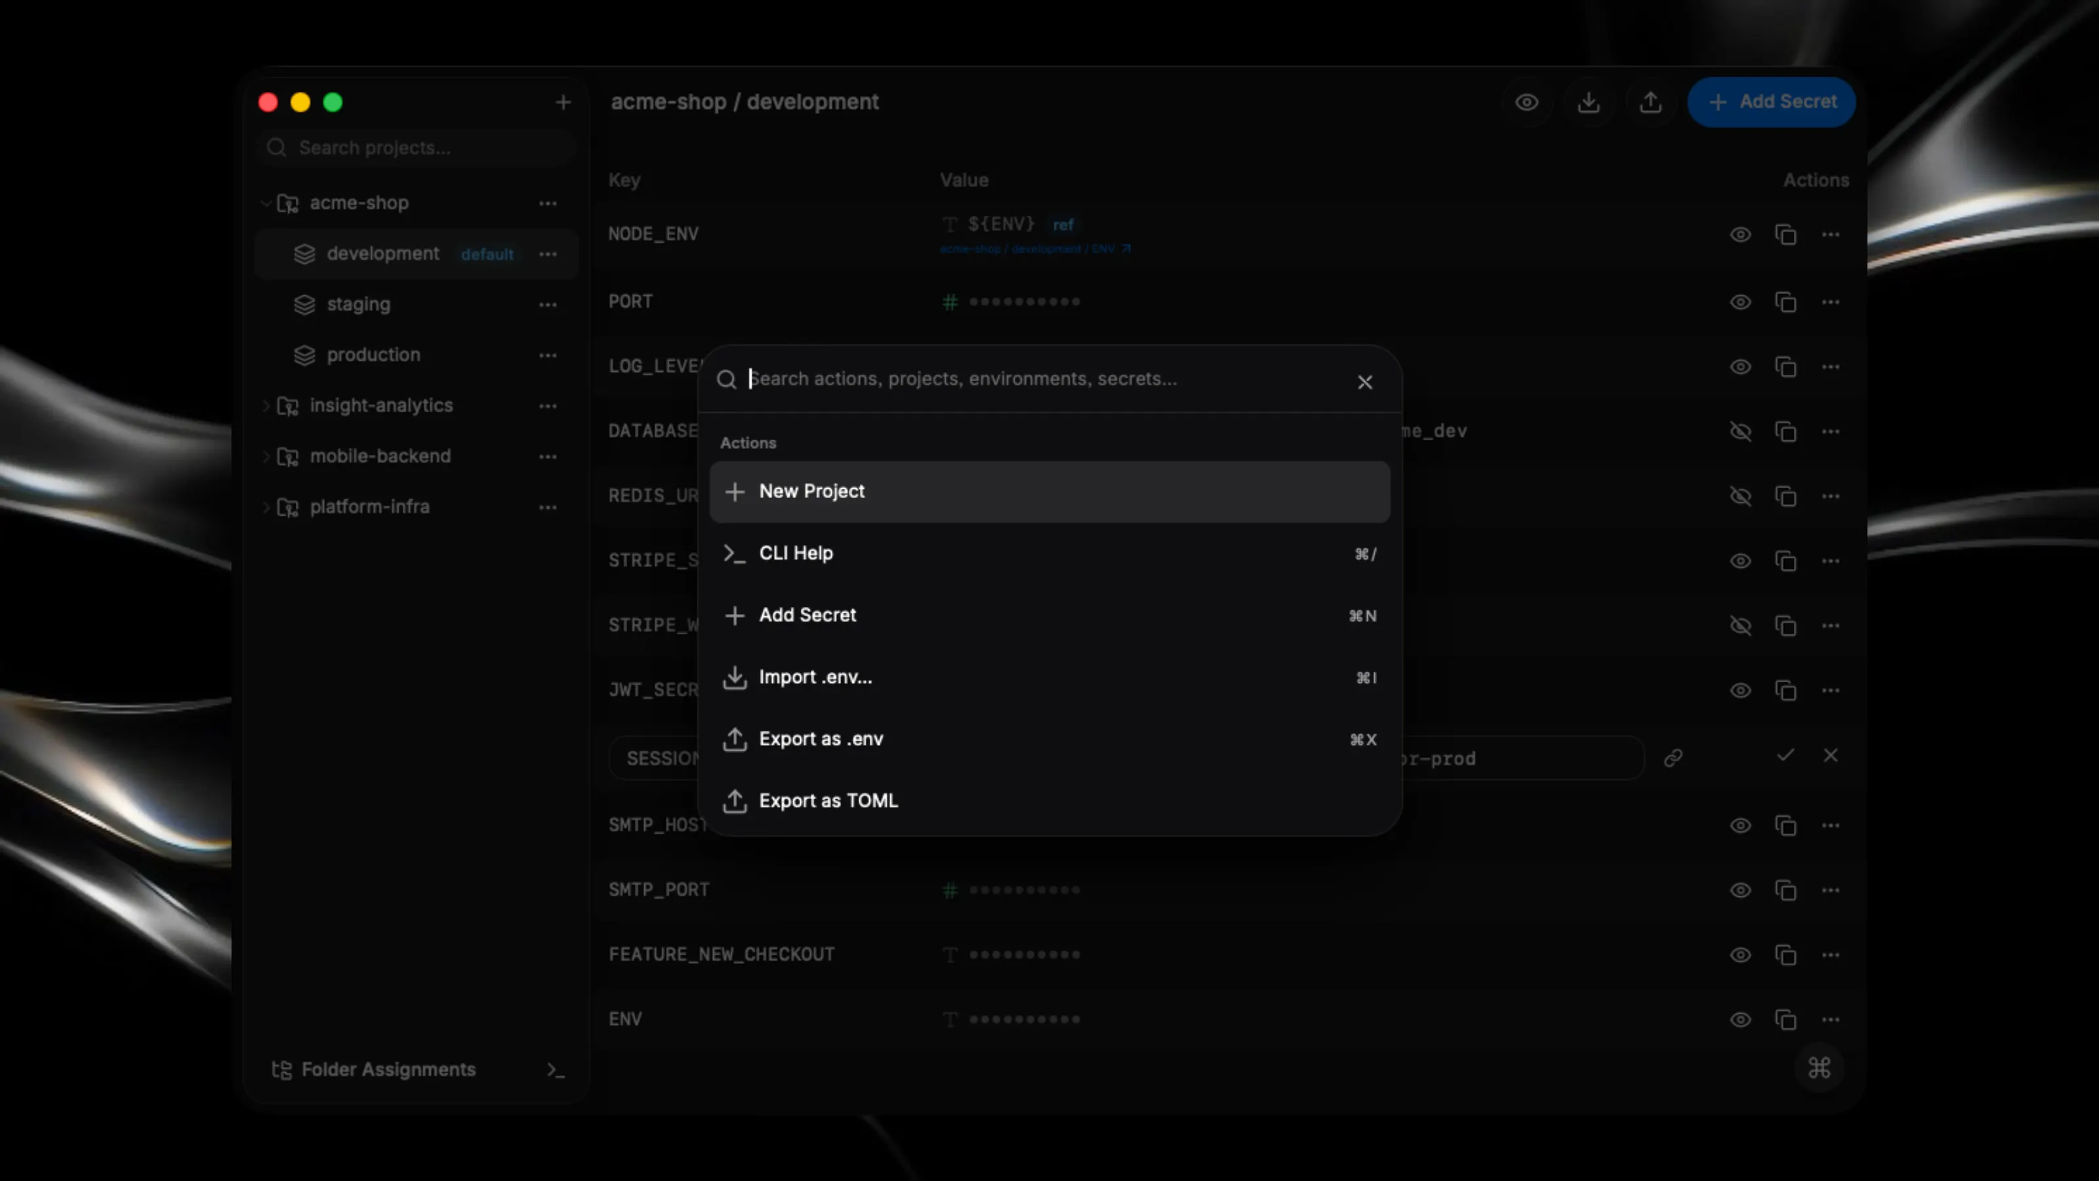Open ENV row more actions
This screenshot has width=2099, height=1181.
pos(1830,1020)
